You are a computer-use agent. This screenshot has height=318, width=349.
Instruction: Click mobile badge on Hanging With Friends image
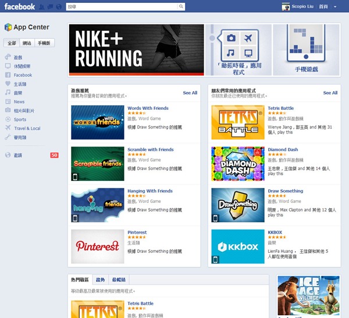tap(75, 219)
